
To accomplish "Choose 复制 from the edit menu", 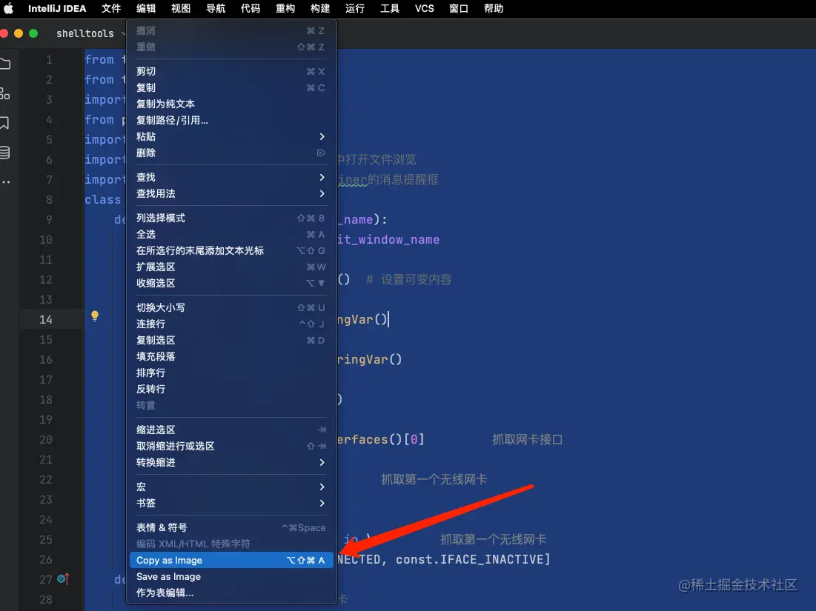I will (231, 87).
